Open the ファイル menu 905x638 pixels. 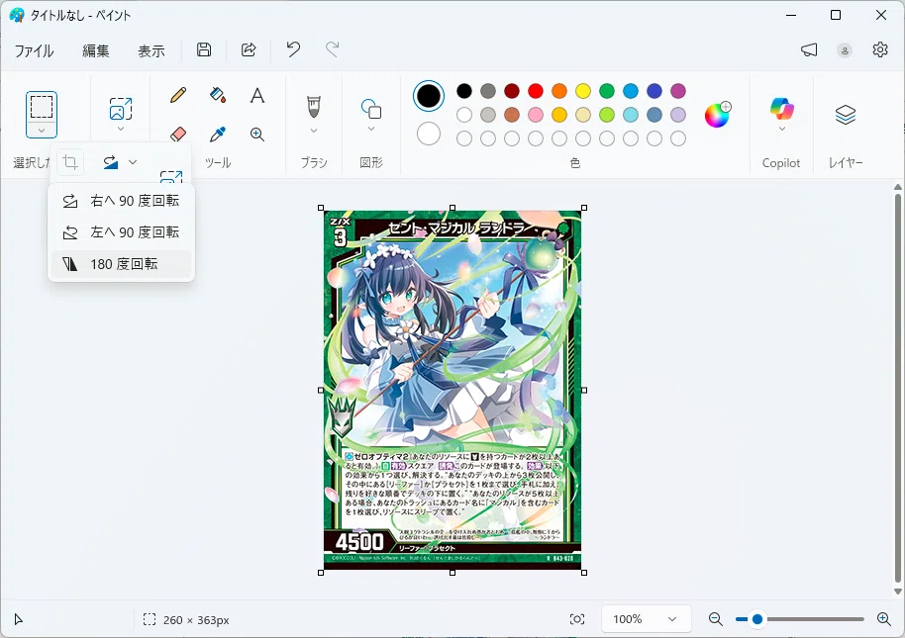coord(34,50)
